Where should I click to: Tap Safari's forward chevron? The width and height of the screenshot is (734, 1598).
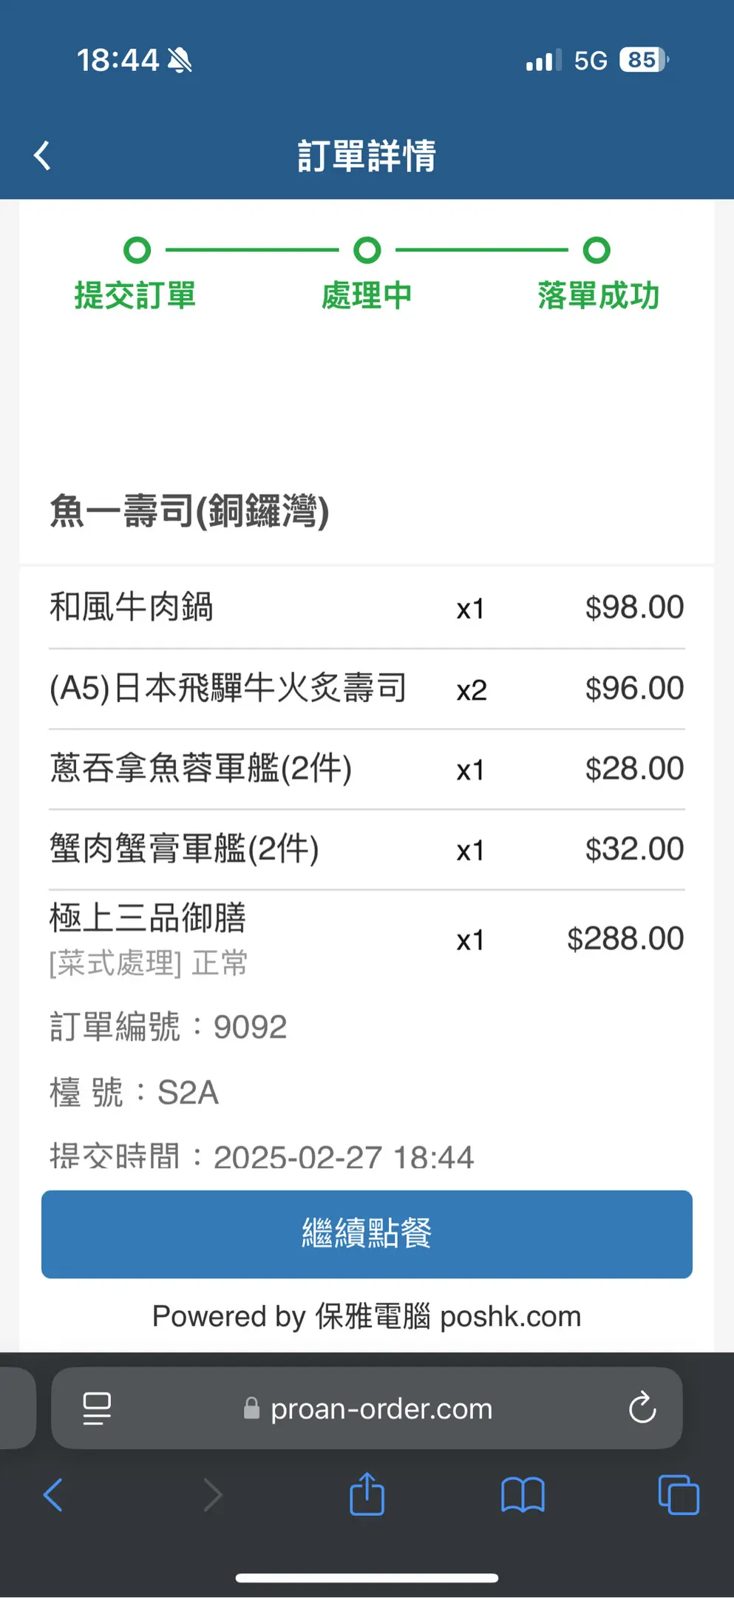[213, 1495]
